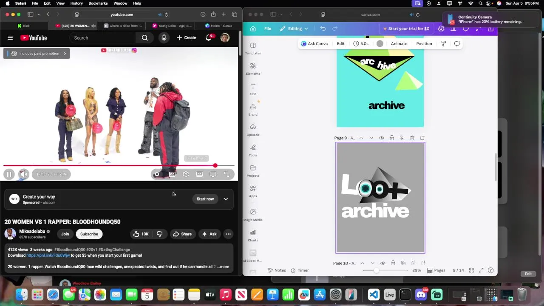Open the Apps panel in Canva

pyautogui.click(x=253, y=191)
